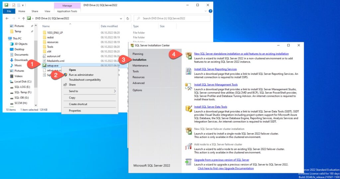Open New SQL Server standalone installation link
Screen dimensions: 340x179
241,54
